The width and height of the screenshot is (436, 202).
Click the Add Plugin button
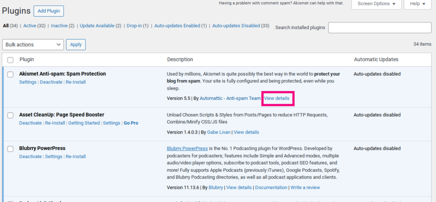click(49, 11)
